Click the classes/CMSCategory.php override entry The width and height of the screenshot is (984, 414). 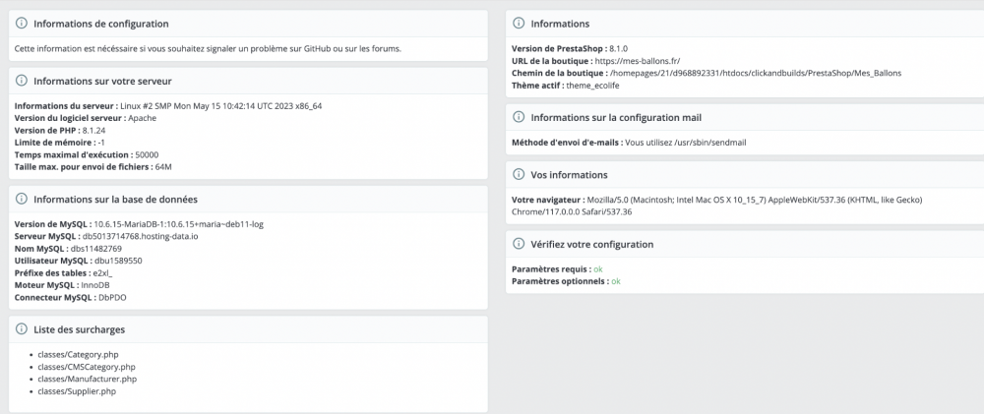87,367
